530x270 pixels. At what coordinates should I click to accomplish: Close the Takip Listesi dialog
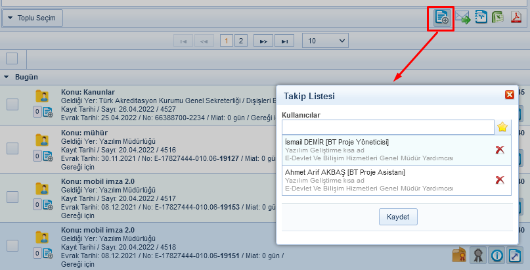click(x=509, y=95)
